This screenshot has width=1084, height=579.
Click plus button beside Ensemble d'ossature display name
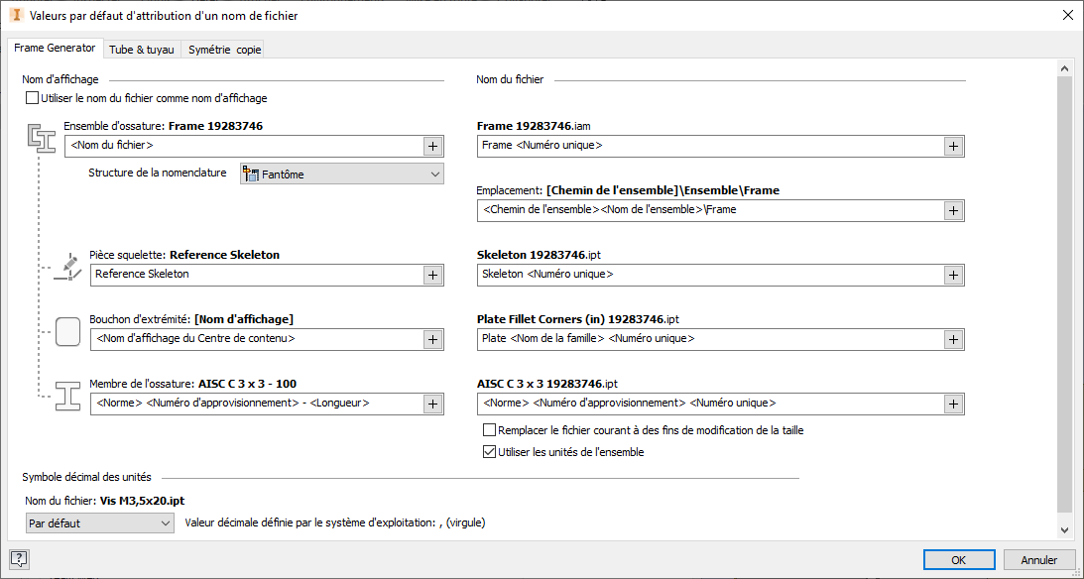pos(432,146)
